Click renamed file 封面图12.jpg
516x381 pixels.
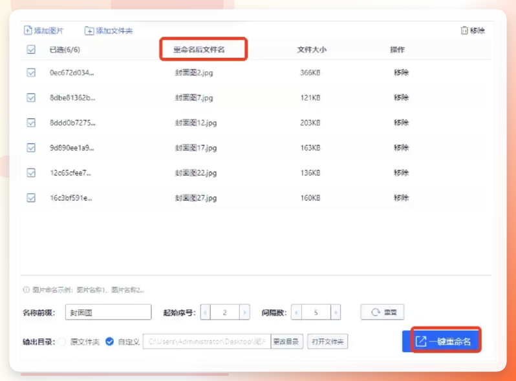(196, 123)
